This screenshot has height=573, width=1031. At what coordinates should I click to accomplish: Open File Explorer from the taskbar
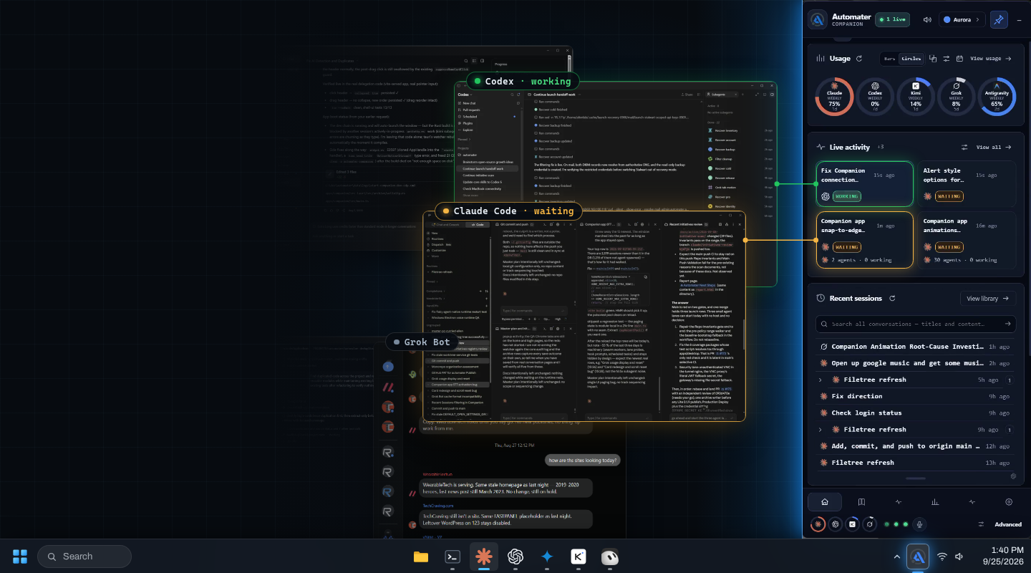click(x=421, y=557)
